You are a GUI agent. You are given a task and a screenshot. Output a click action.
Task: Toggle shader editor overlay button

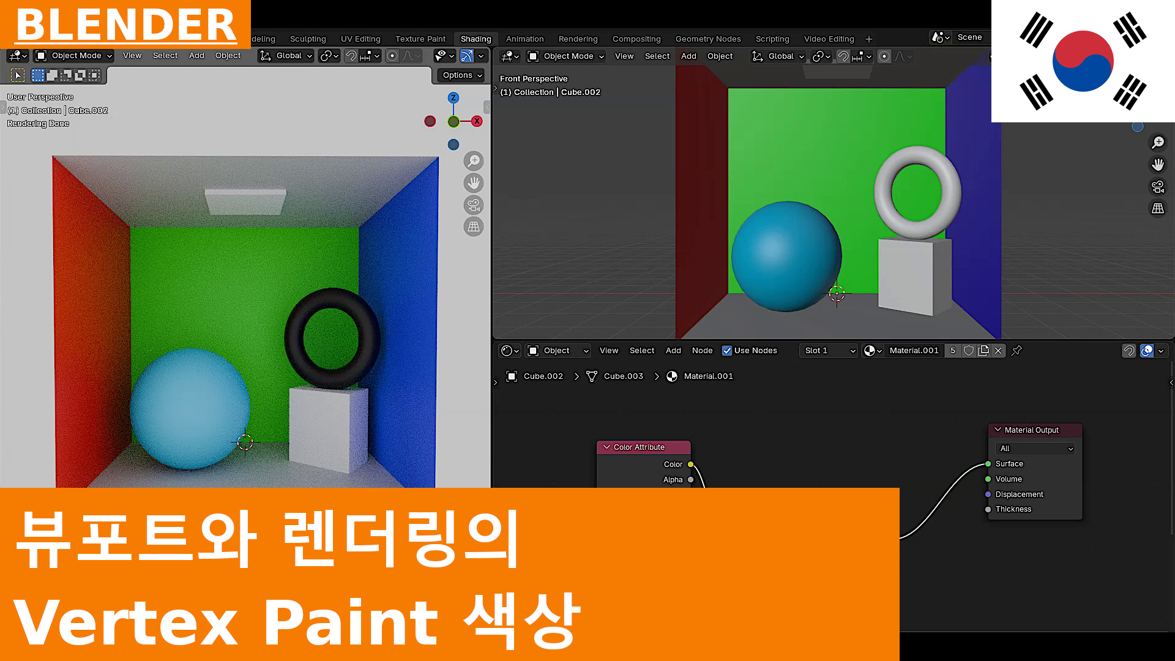click(x=1147, y=351)
